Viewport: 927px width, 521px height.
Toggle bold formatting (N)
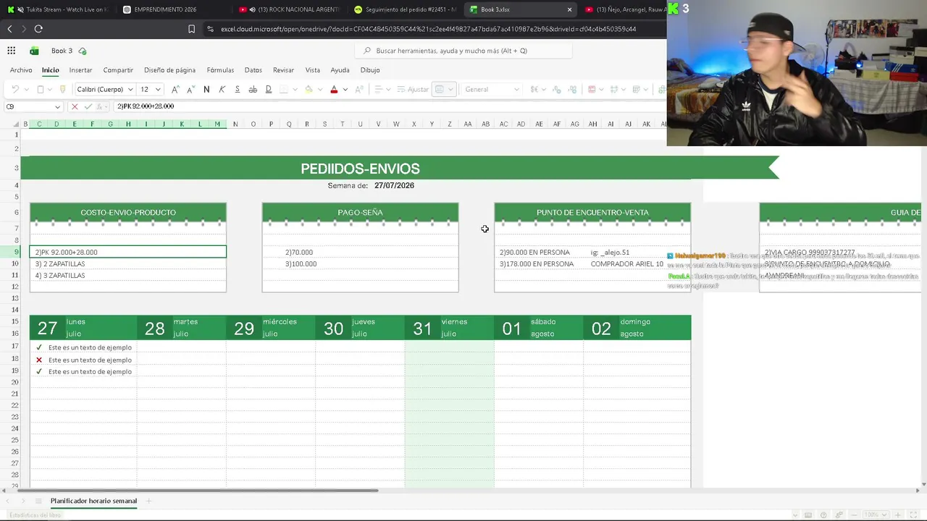tap(206, 90)
